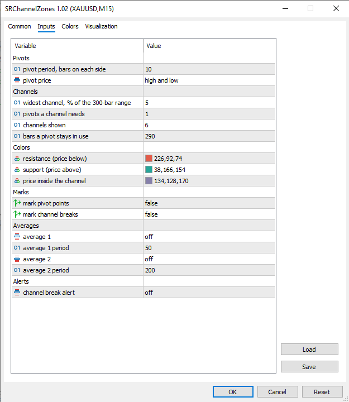The width and height of the screenshot is (349, 402).
Task: Select the Averages group row
Action: click(x=144, y=226)
